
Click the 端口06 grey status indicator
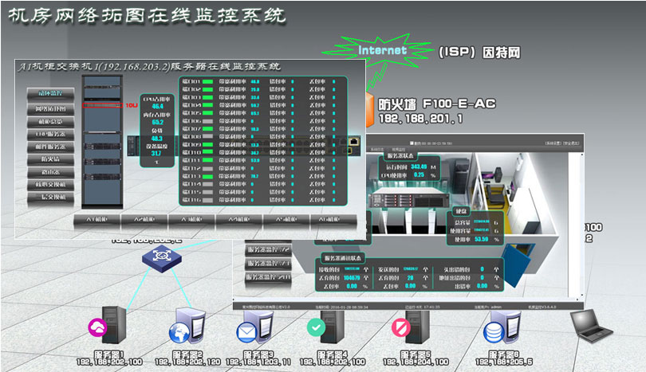coord(207,121)
